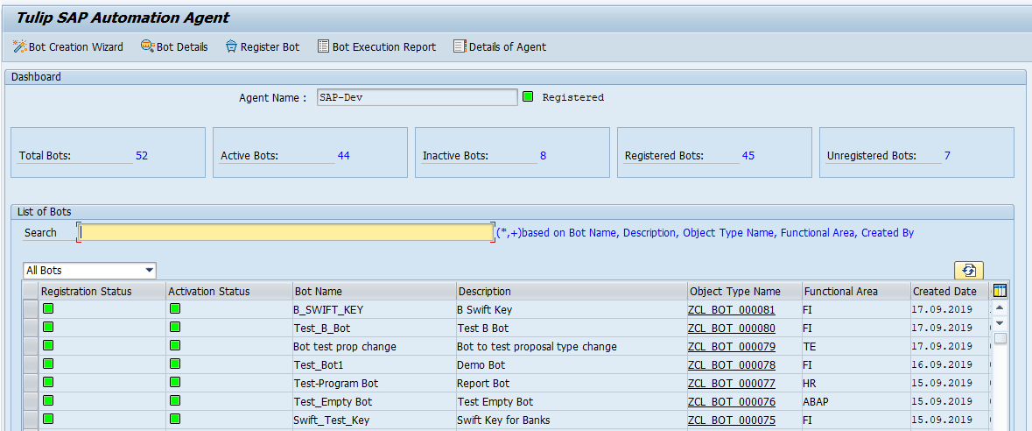Click the Functional Area column header

855,292
